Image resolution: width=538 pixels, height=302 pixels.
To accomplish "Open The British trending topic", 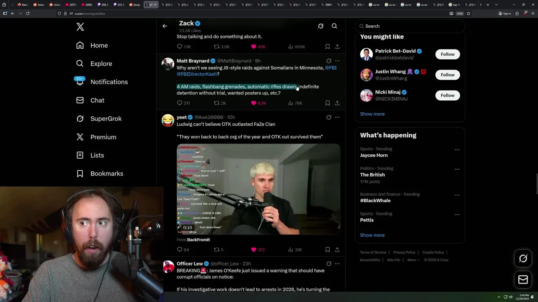I will [x=372, y=174].
